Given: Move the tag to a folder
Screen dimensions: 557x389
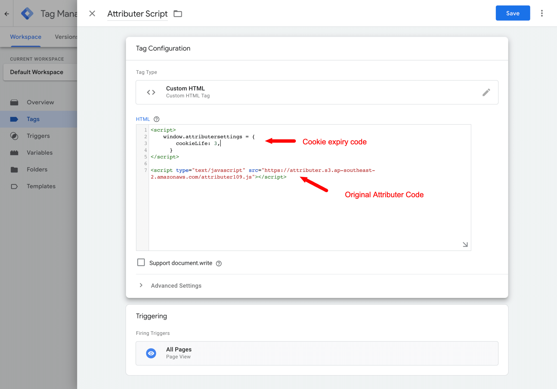Looking at the screenshot, I should pos(178,13).
